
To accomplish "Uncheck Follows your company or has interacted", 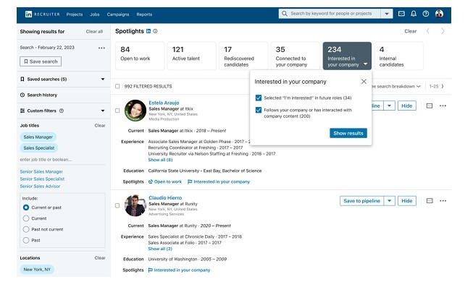I will tap(259, 110).
